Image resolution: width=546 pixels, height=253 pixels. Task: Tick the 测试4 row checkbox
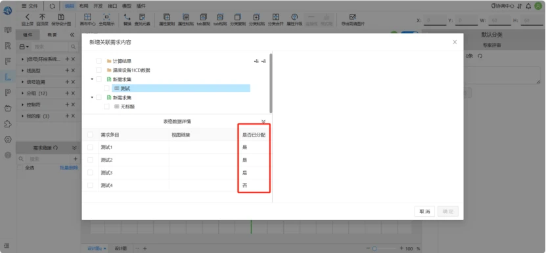(90, 185)
